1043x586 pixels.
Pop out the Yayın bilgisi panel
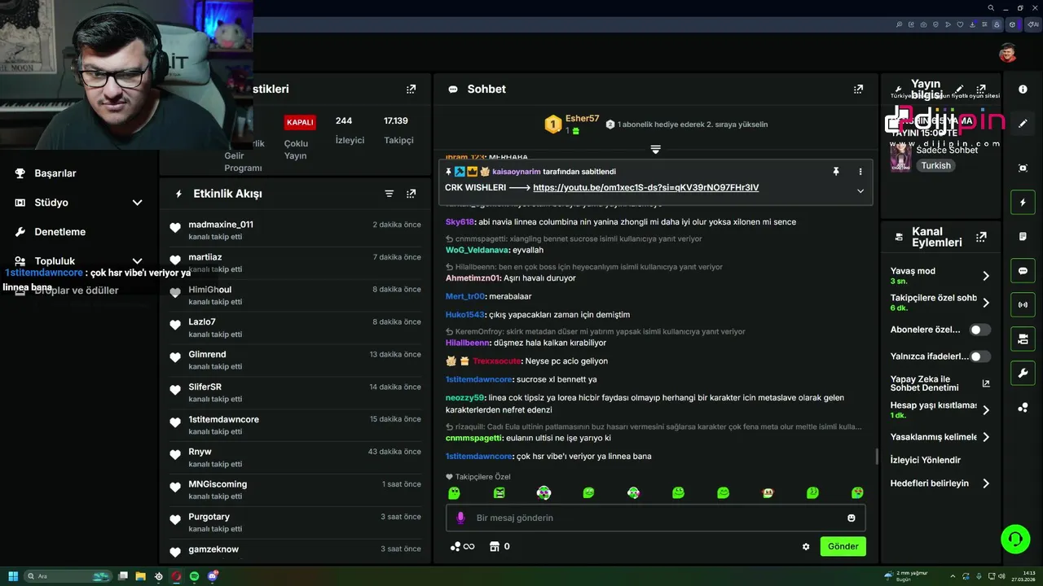[981, 89]
